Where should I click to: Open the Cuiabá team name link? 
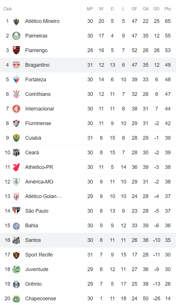pyautogui.click(x=33, y=138)
